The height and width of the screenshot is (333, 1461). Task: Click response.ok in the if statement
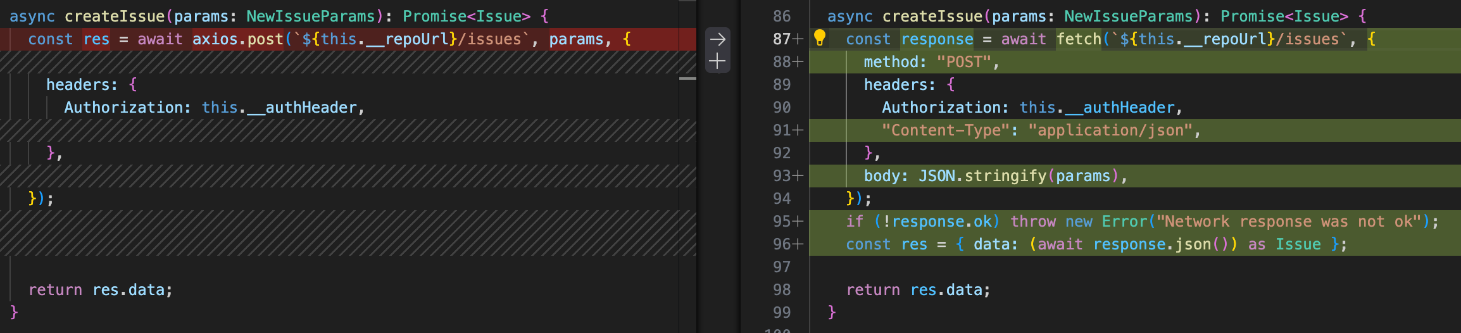(x=942, y=222)
